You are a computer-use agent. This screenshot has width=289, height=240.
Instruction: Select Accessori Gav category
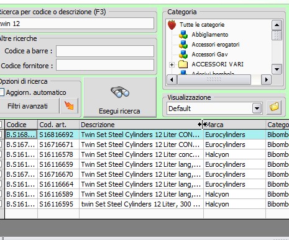coord(209,55)
